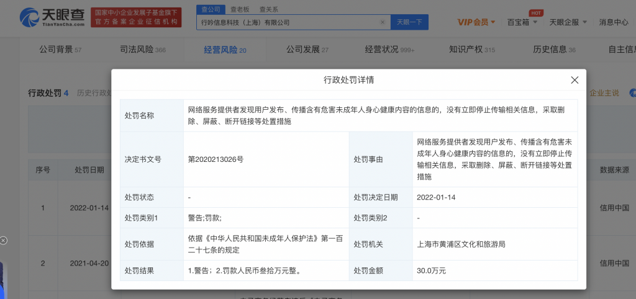The height and width of the screenshot is (299, 636).
Task: Click the 行政处罚 section heading
Action: 48,93
